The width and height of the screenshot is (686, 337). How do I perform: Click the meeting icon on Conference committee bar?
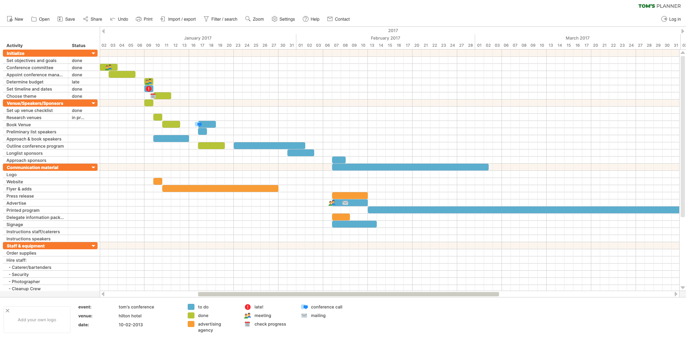click(x=109, y=67)
